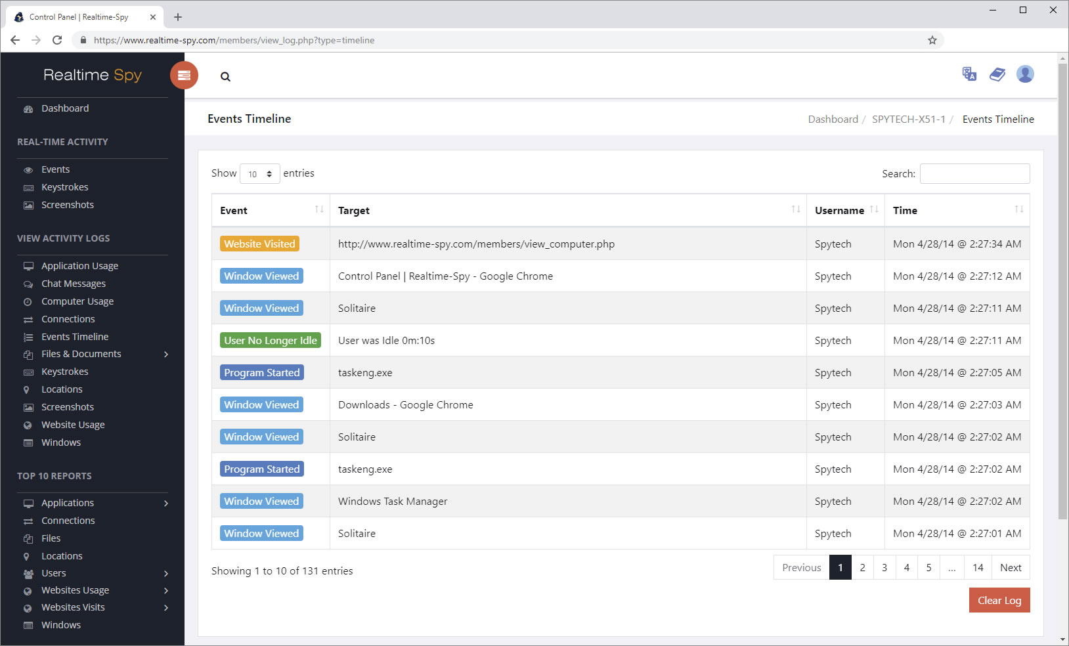Sort the table by Event column
Viewport: 1069px width, 646px height.
coord(271,211)
